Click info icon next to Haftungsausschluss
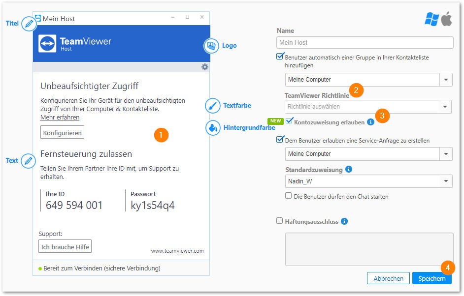464x296 pixels. pos(344,221)
